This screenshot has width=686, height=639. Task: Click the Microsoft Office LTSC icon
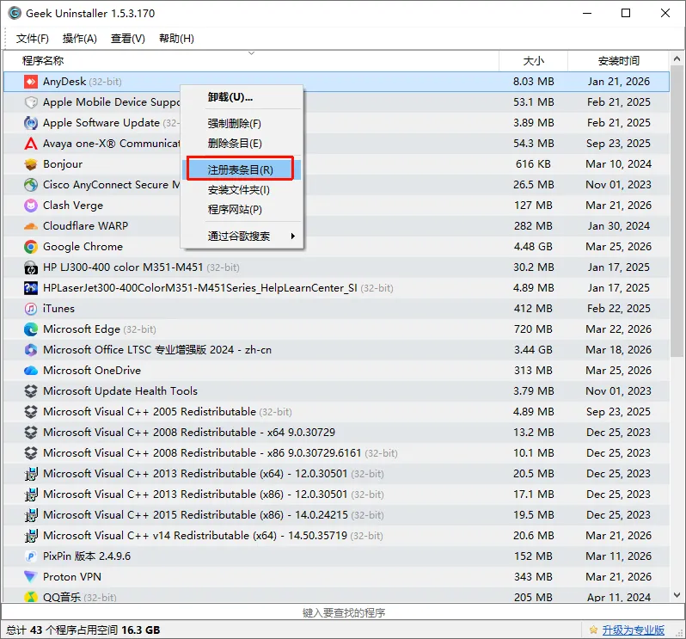pyautogui.click(x=31, y=350)
